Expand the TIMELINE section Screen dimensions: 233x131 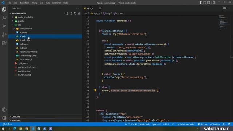[16, 120]
